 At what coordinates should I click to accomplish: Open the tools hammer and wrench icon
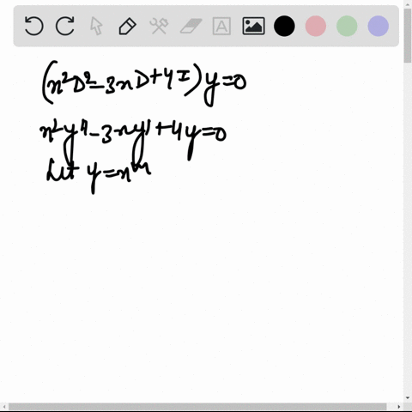[x=159, y=26]
